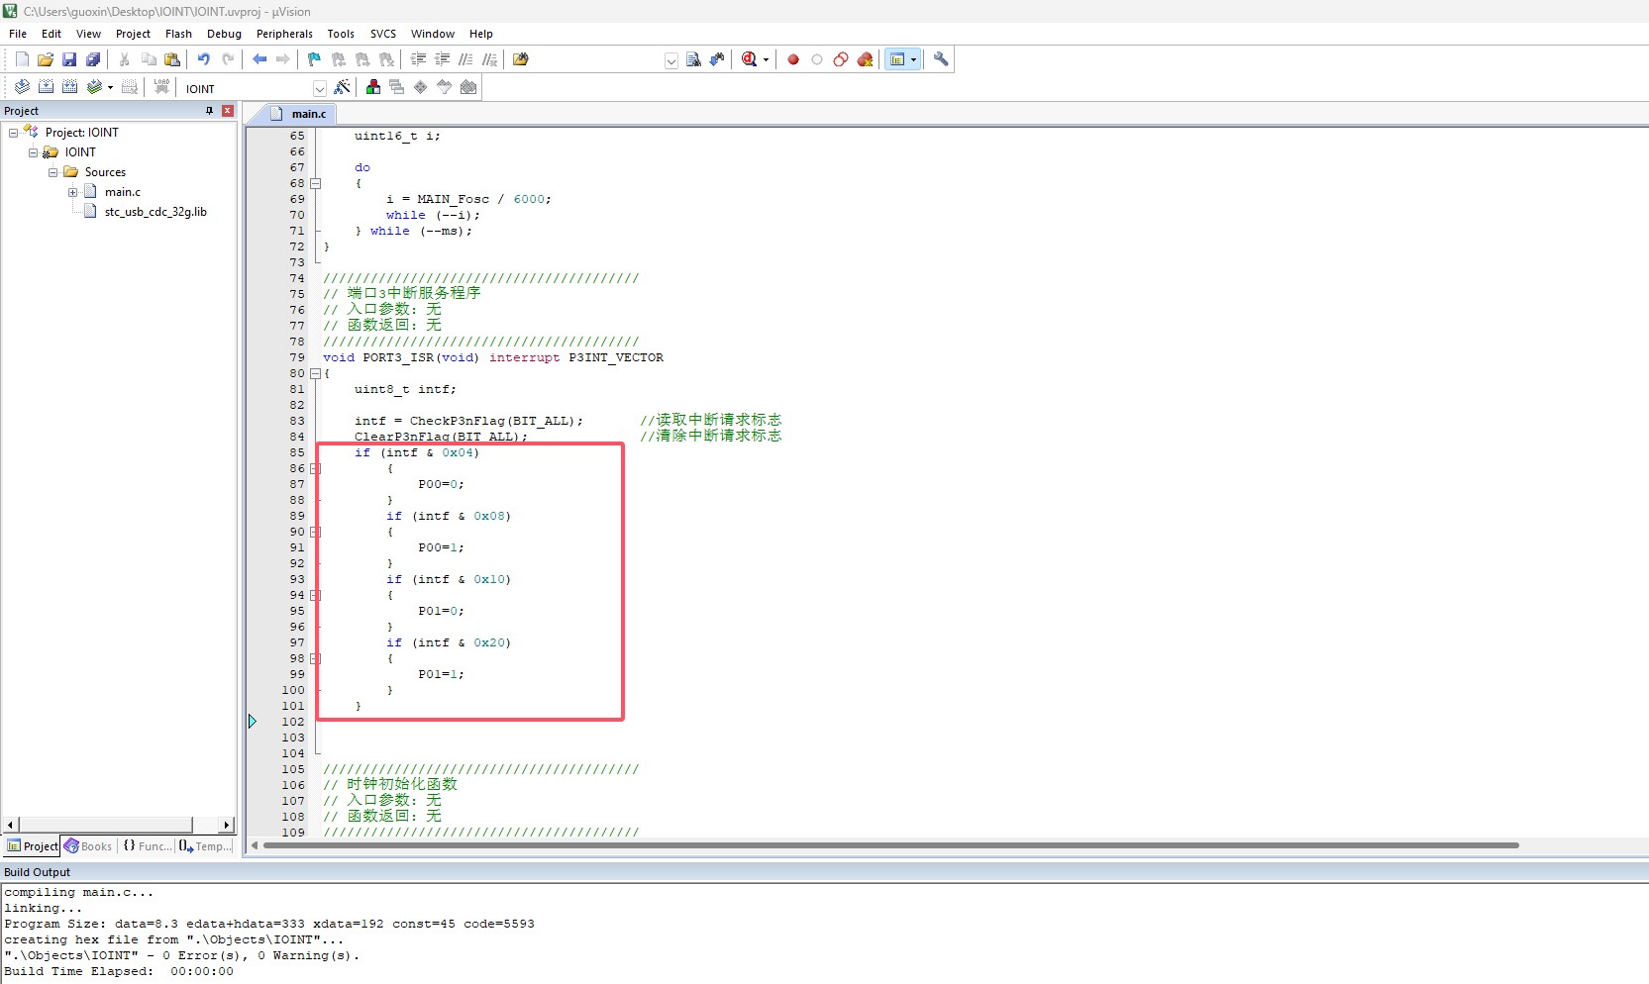The width and height of the screenshot is (1649, 984).
Task: Click the editor horizontal scrollbar thumb
Action: coord(891,845)
